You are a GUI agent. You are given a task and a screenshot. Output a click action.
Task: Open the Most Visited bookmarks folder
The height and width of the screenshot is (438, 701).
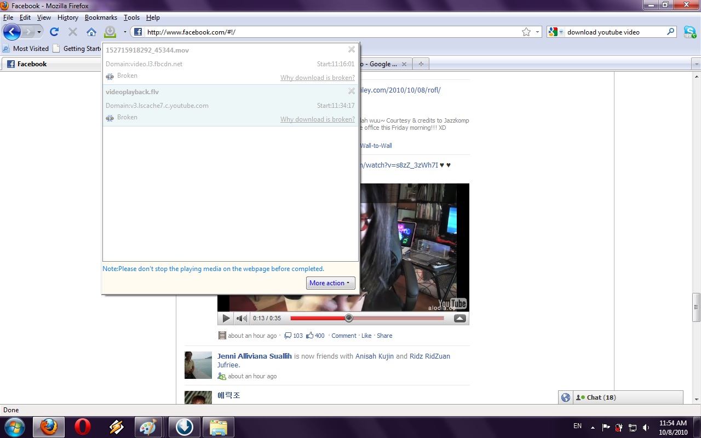tap(26, 48)
